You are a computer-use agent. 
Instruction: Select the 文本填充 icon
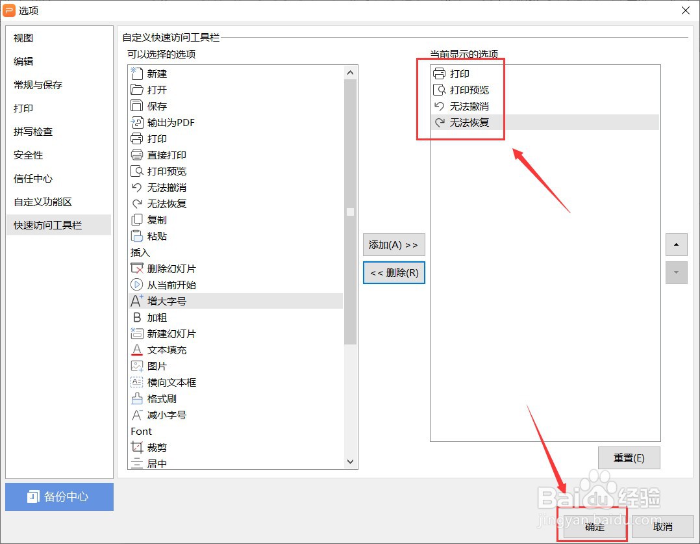coord(136,350)
